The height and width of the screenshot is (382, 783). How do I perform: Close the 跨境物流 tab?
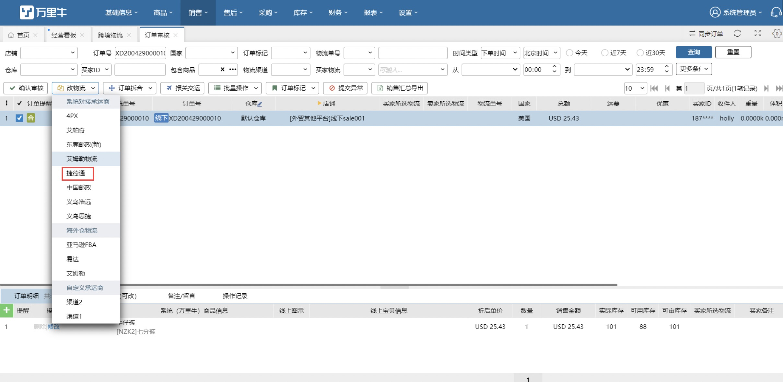129,35
